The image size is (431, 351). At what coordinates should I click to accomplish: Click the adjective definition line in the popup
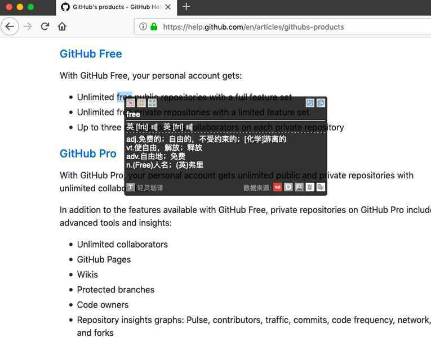coord(206,139)
